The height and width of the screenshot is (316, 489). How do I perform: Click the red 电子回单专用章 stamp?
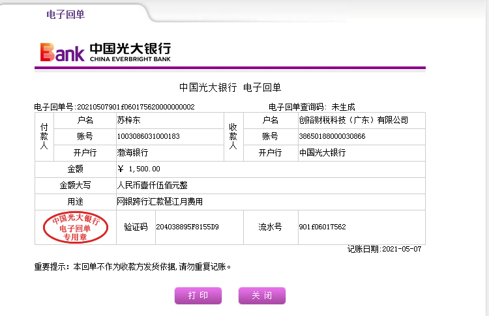[76, 227]
